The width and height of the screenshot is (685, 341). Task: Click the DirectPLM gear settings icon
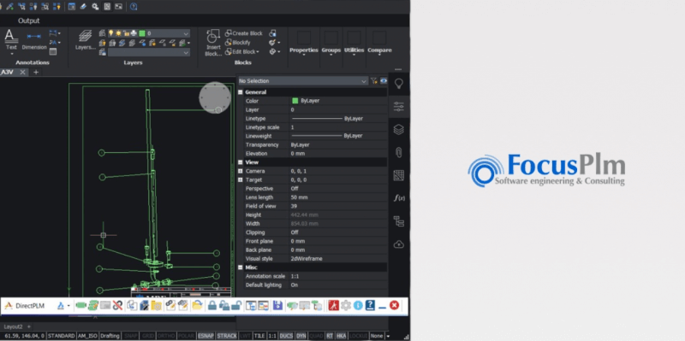346,305
